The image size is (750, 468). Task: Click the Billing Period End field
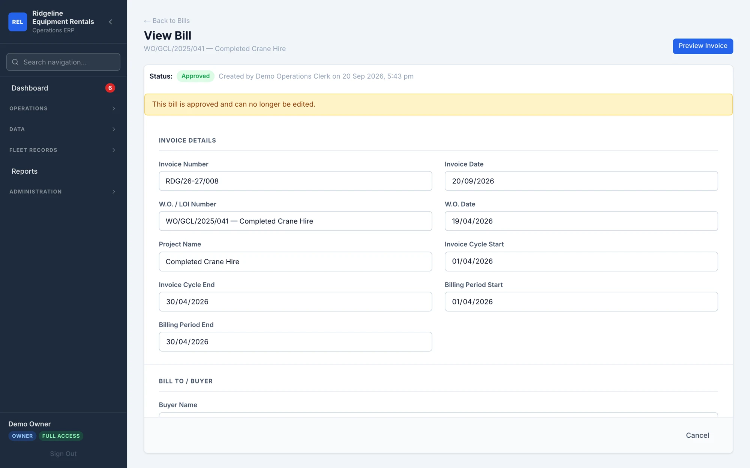[295, 342]
